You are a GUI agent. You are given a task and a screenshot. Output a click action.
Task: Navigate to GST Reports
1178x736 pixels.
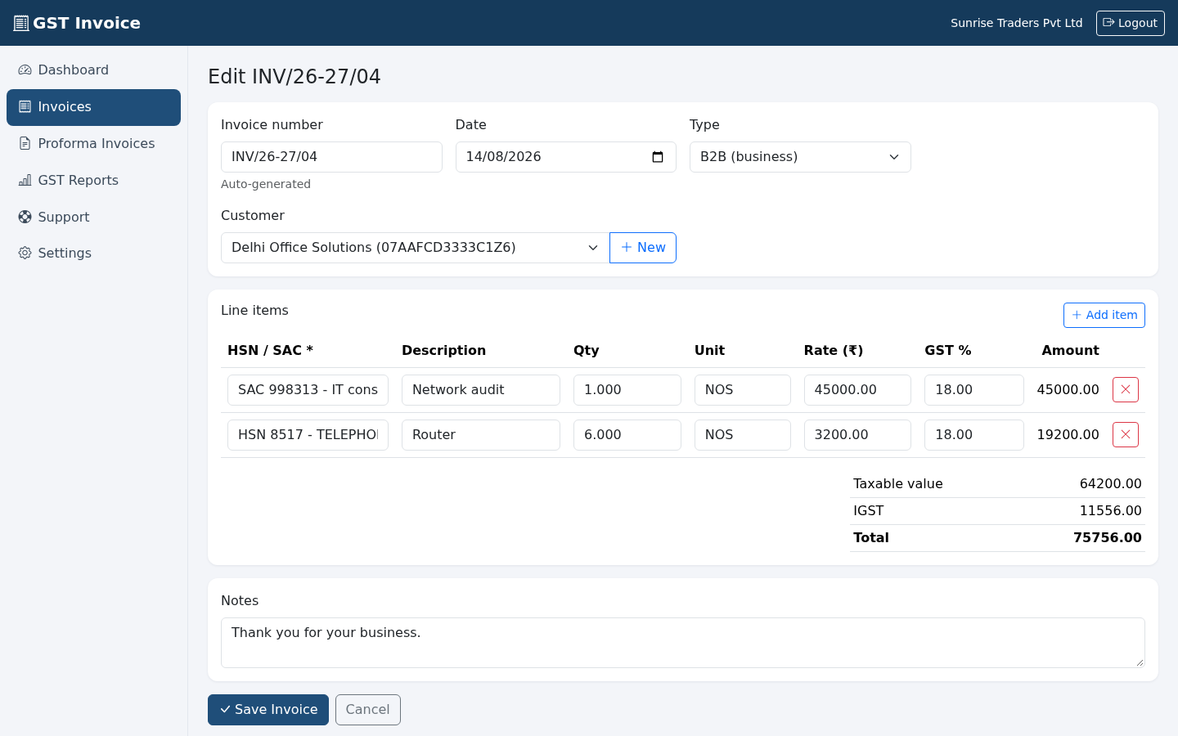[x=93, y=181]
